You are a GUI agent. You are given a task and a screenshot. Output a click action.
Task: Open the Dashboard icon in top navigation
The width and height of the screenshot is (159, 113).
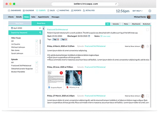[9, 10]
